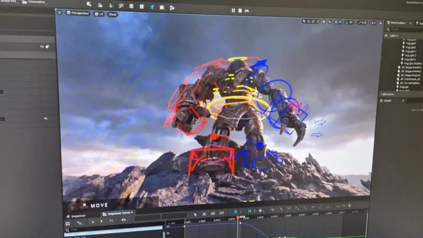Open the Perspective view mode dropdown
The image size is (423, 238).
pos(78,13)
